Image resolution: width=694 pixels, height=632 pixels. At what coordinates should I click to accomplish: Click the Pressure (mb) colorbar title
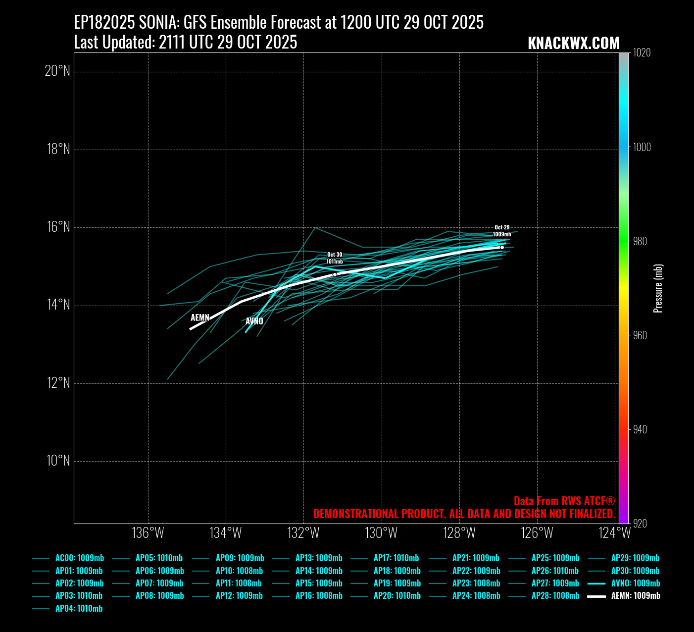[658, 288]
